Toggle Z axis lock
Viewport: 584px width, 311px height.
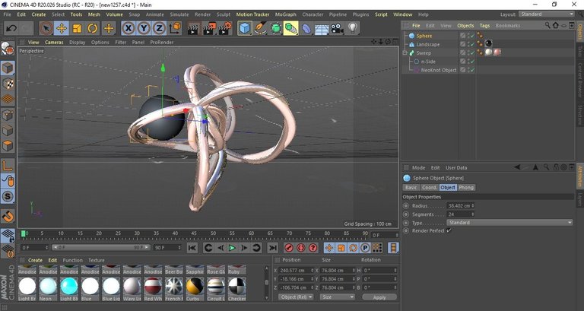[x=159, y=28]
